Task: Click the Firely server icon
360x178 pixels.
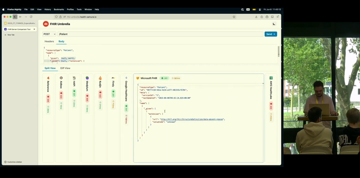Action: tap(113, 78)
